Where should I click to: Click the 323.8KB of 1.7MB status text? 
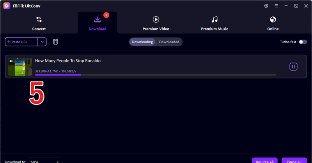click(x=55, y=71)
